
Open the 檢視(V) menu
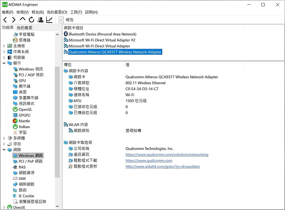point(23,12)
